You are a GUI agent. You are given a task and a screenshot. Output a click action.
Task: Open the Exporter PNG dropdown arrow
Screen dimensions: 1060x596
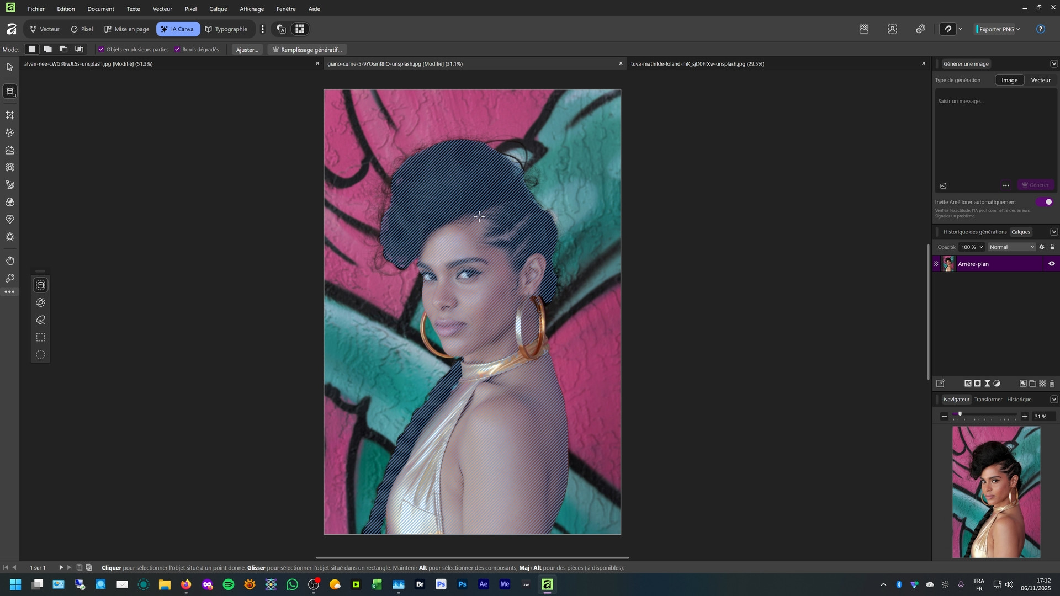1018,29
